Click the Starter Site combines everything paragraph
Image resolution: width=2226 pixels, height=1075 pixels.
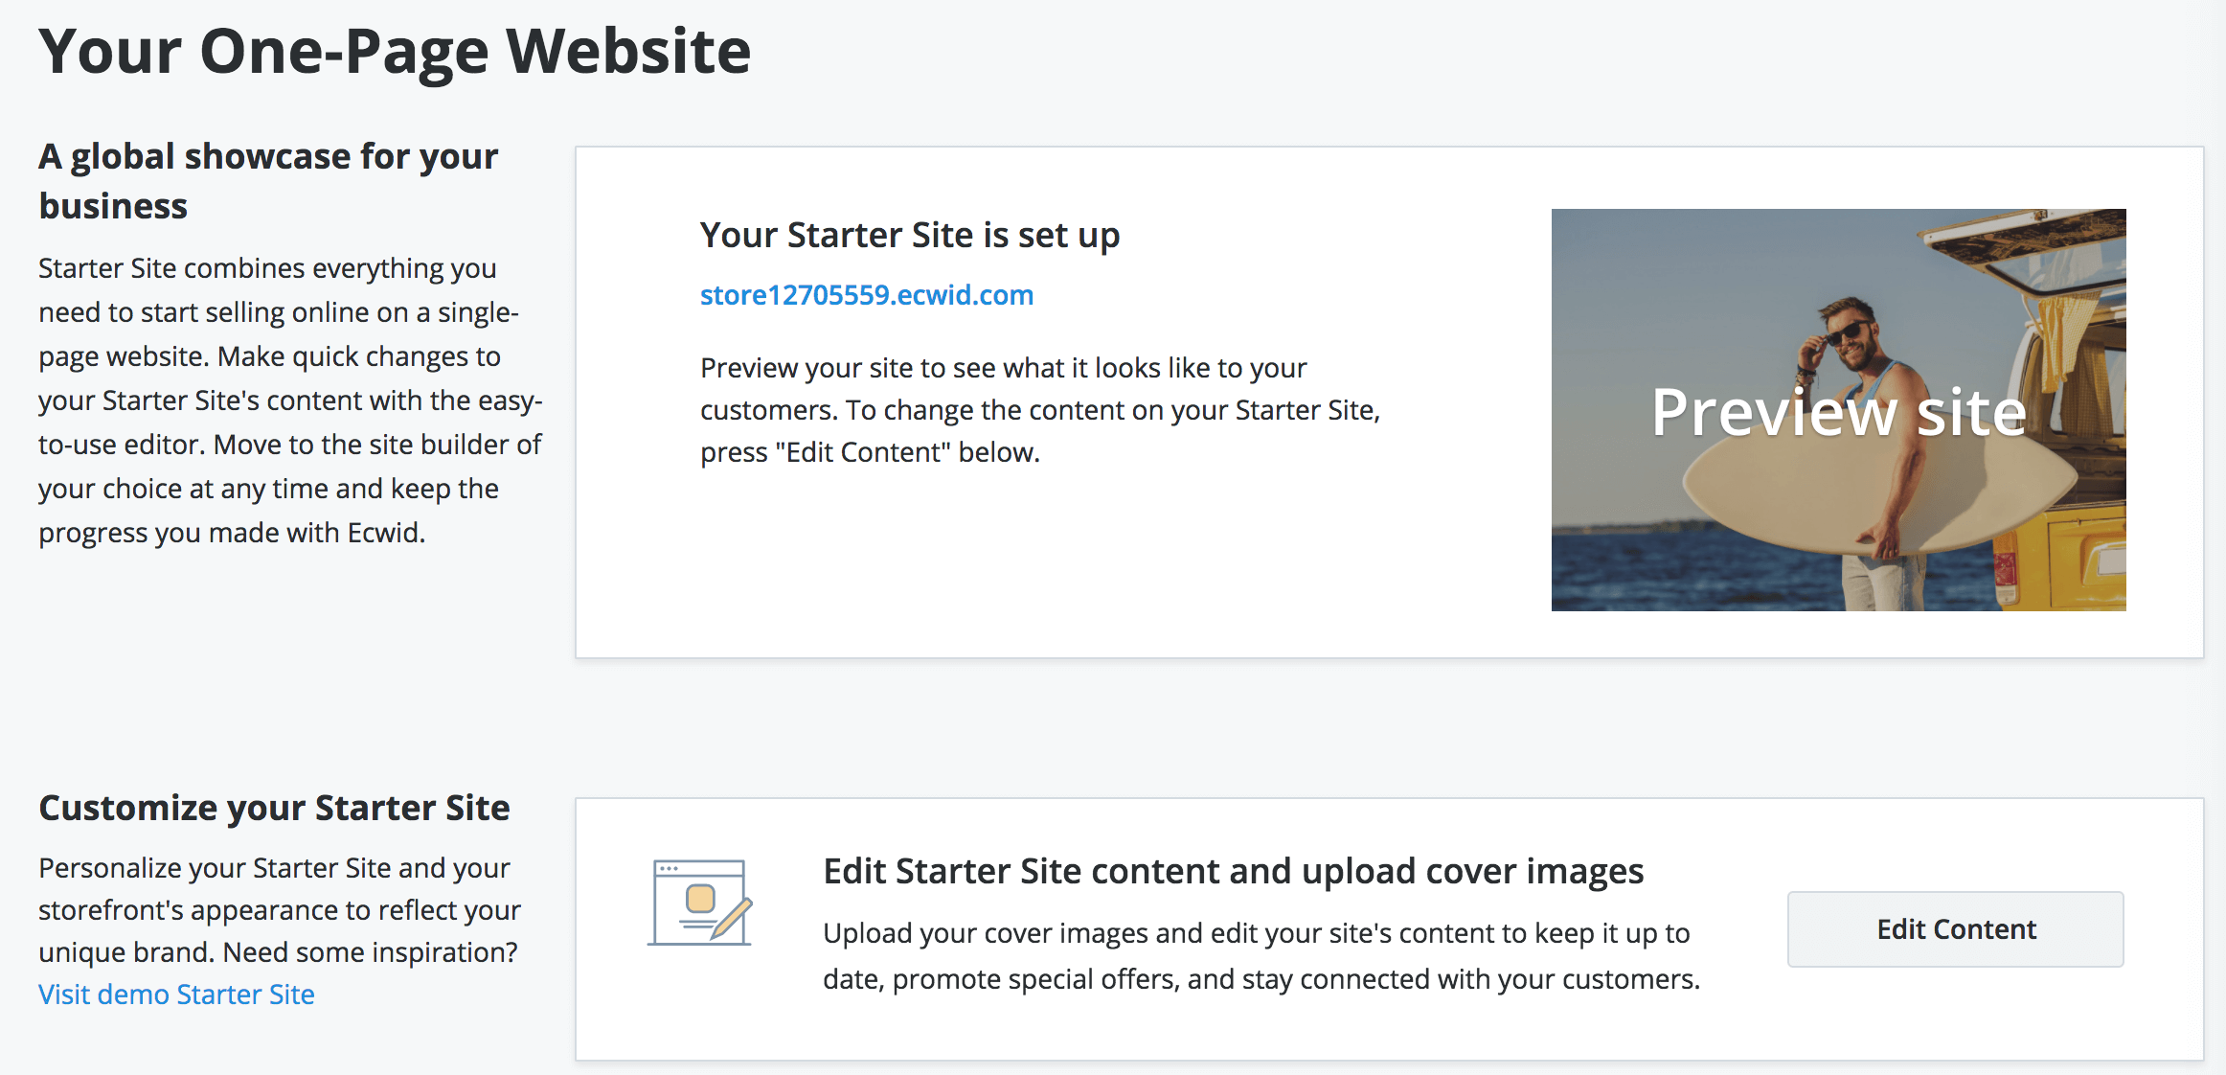[290, 400]
